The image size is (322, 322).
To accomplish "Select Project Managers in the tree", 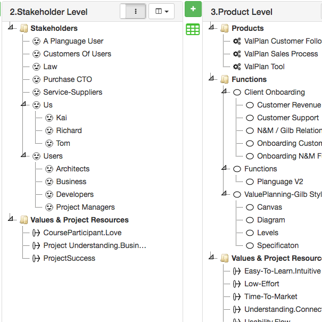I will coord(86,207).
